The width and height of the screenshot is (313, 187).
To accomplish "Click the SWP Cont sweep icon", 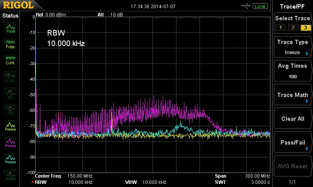I will click(x=11, y=61).
